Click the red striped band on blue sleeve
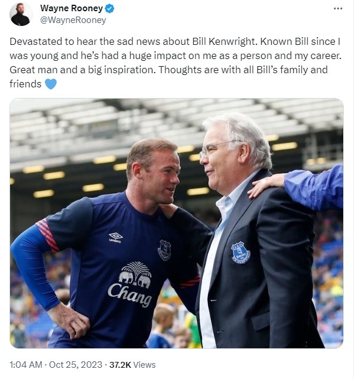 click(48, 235)
